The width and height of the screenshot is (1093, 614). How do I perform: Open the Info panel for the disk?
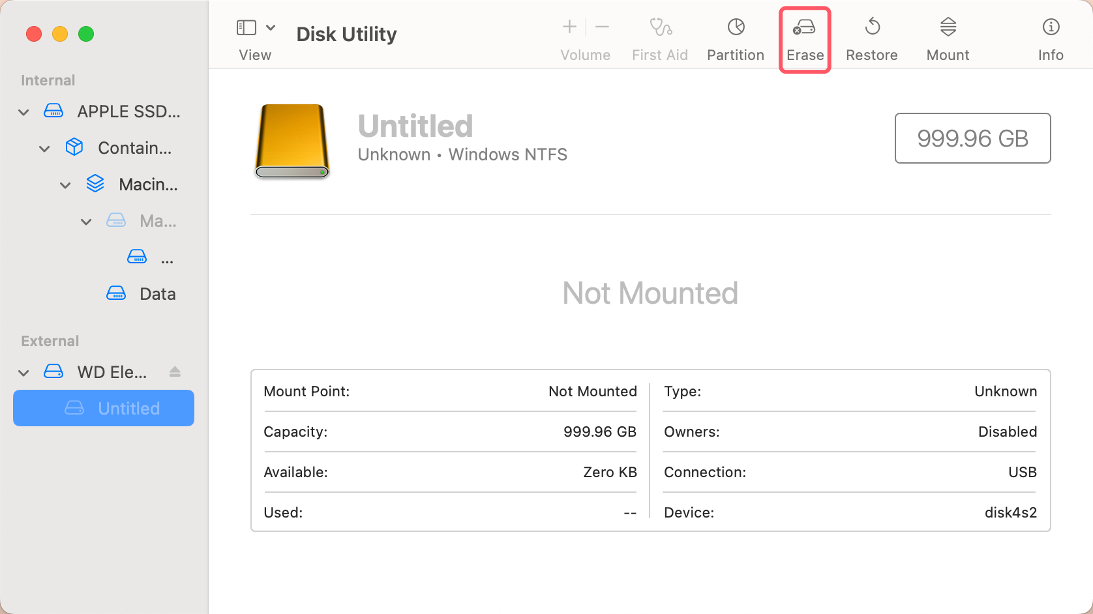1051,38
